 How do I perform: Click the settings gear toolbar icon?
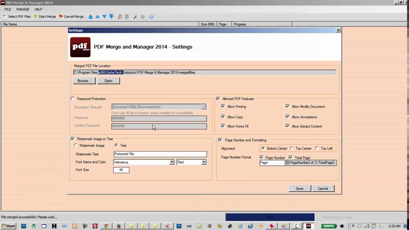click(x=142, y=17)
